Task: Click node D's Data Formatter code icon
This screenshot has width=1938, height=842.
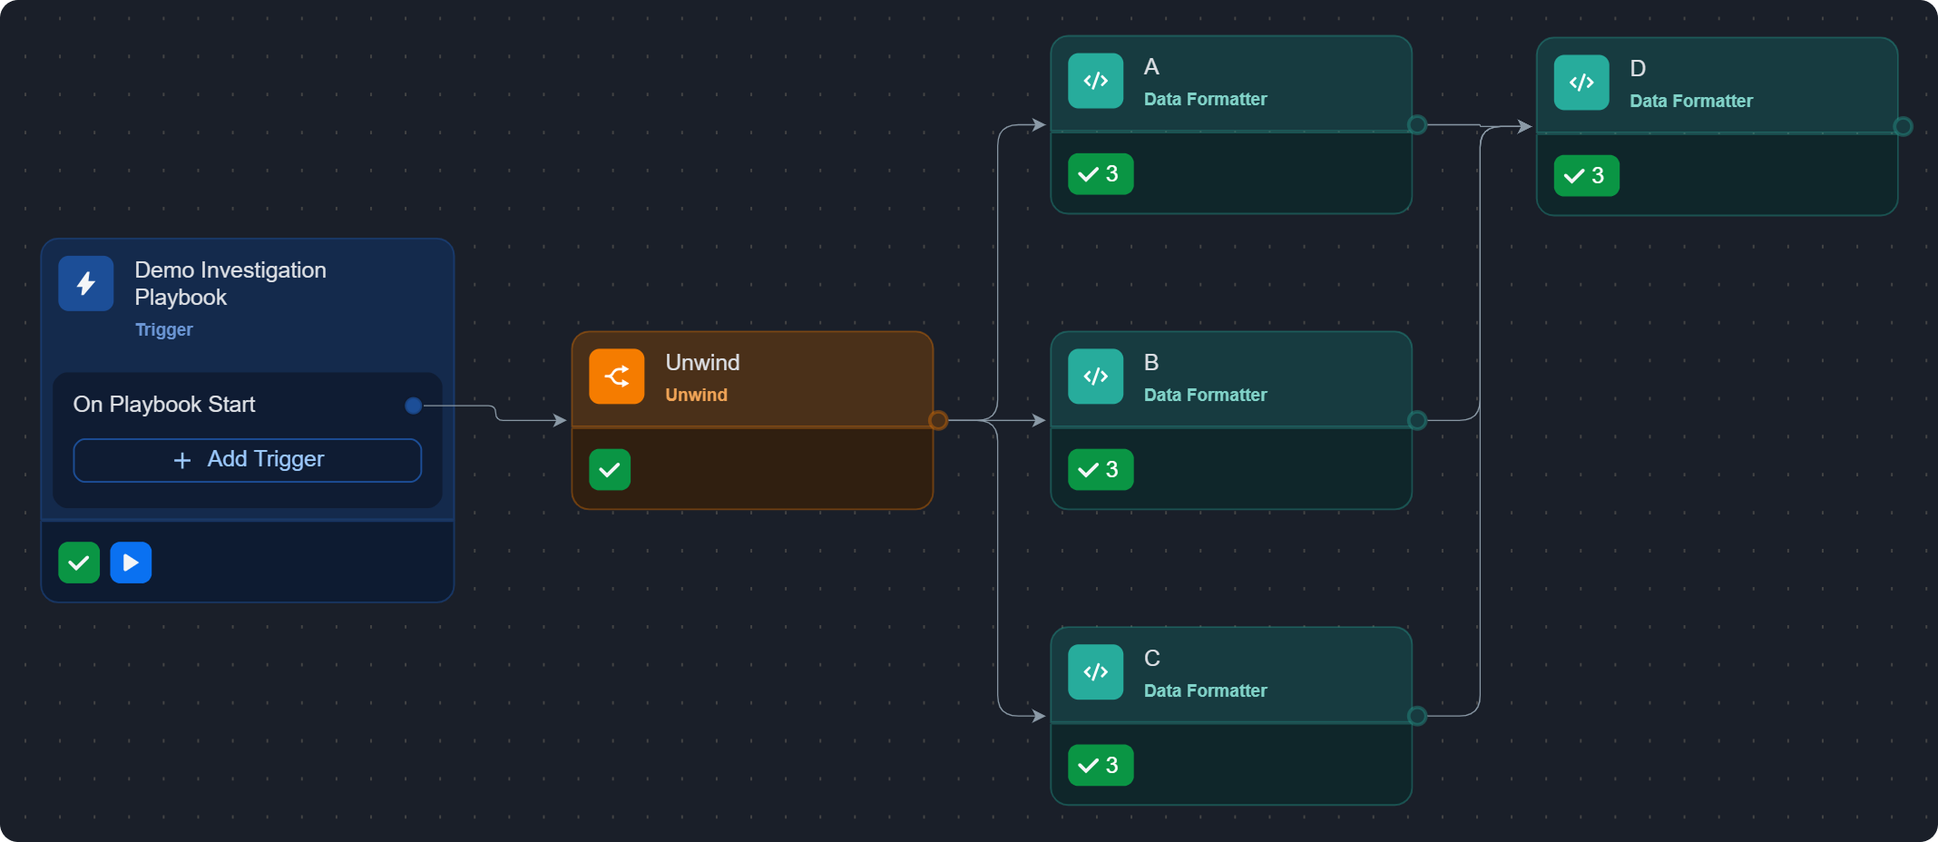Action: [x=1581, y=83]
